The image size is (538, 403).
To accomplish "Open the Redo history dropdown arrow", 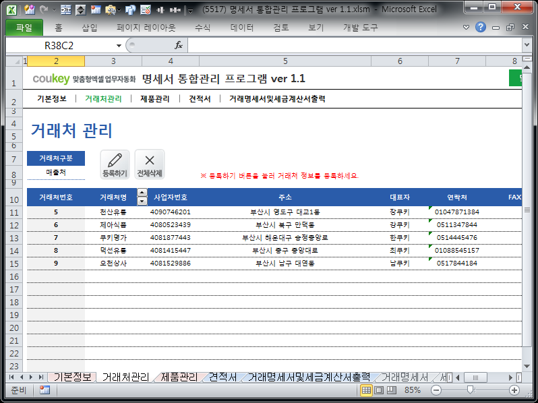I will pyautogui.click(x=53, y=10).
